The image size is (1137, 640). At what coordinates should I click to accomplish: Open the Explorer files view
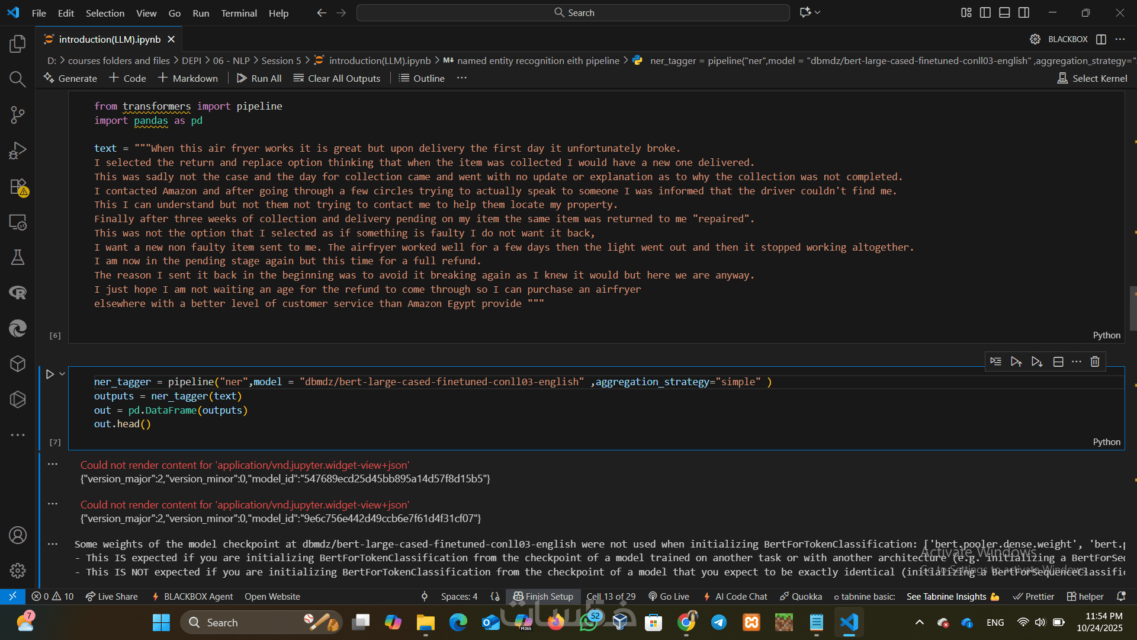click(18, 44)
